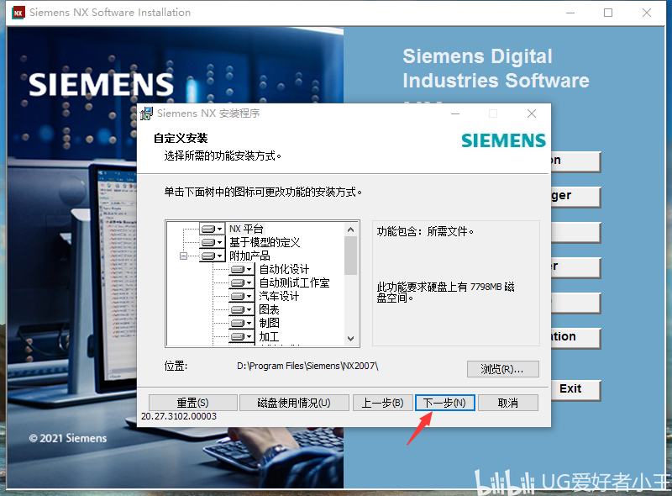Image resolution: width=672 pixels, height=496 pixels.
Task: Select 自动测试工作室 feature label
Action: [294, 282]
